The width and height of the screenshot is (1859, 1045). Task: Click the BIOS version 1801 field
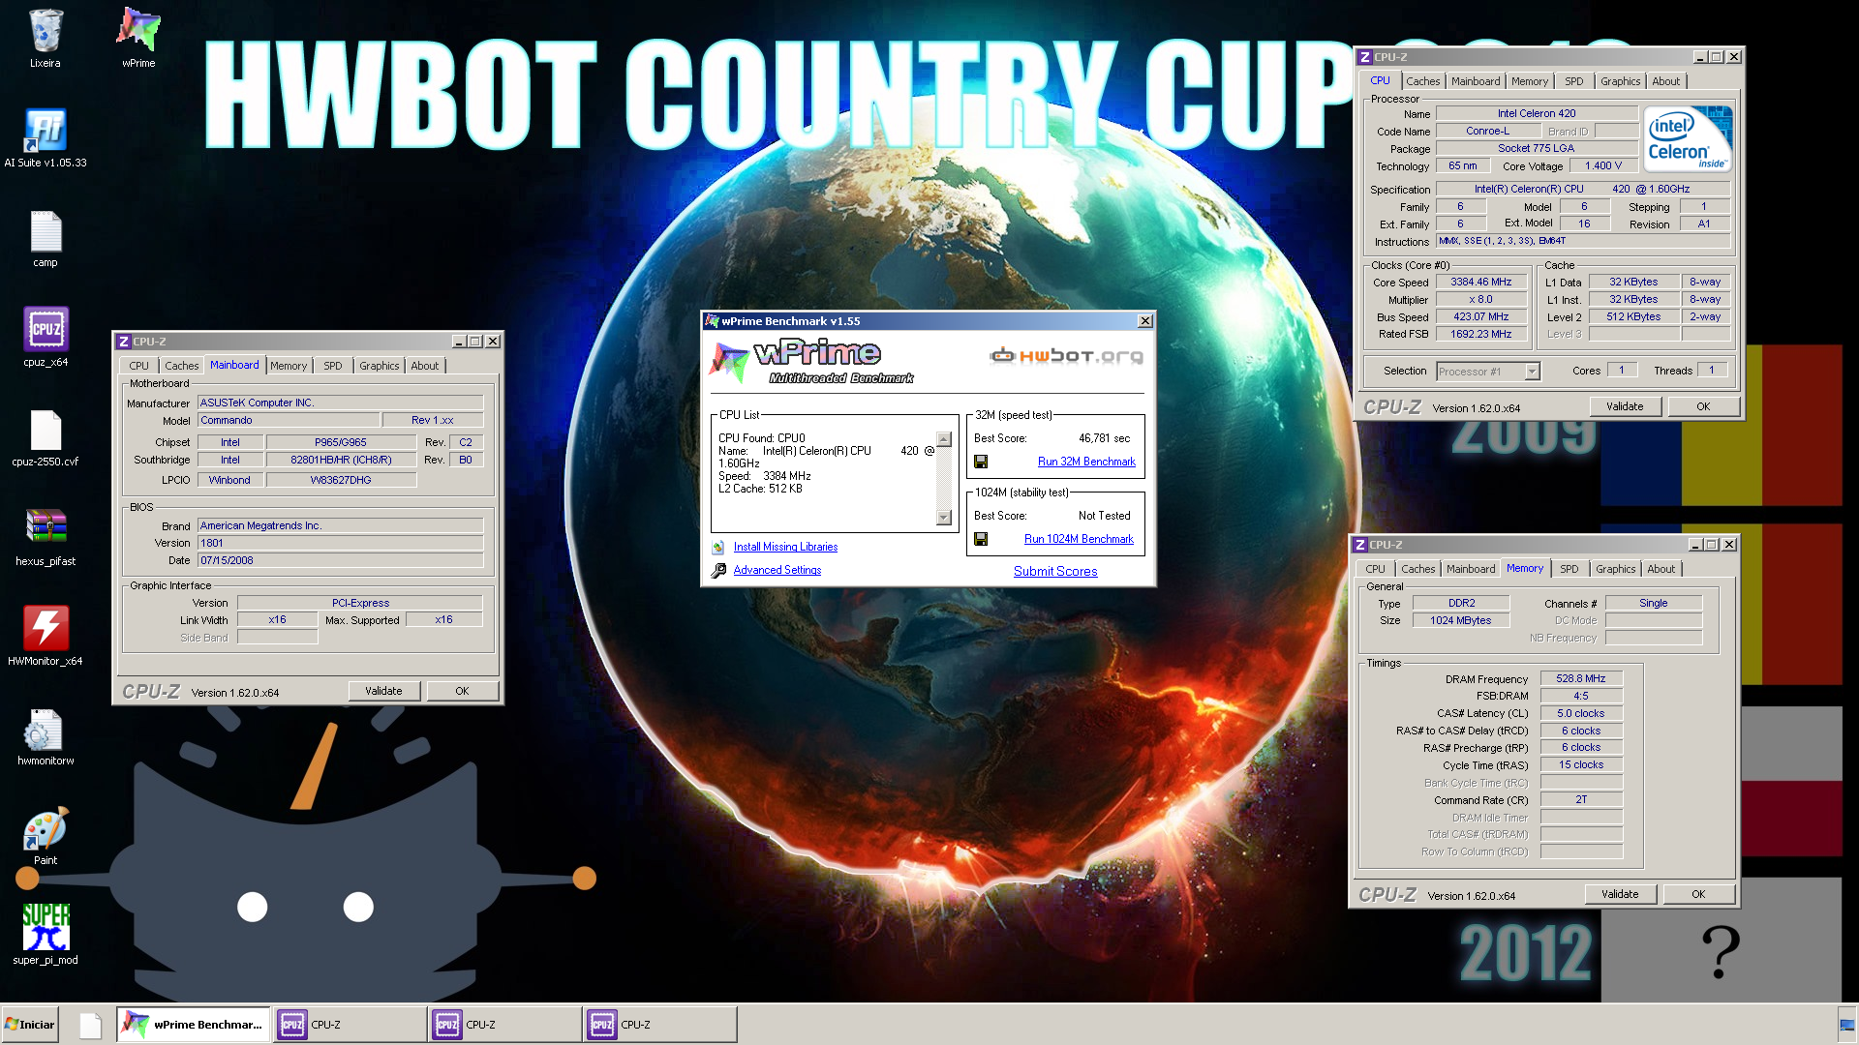click(x=340, y=543)
